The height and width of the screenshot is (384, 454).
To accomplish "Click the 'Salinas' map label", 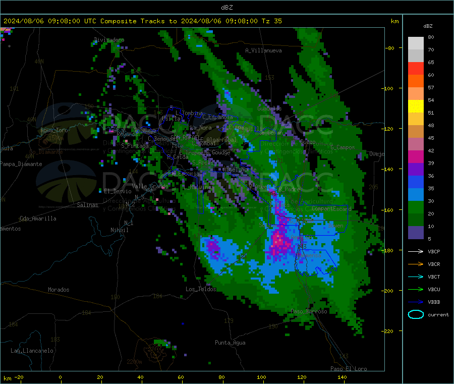I will point(87,205).
